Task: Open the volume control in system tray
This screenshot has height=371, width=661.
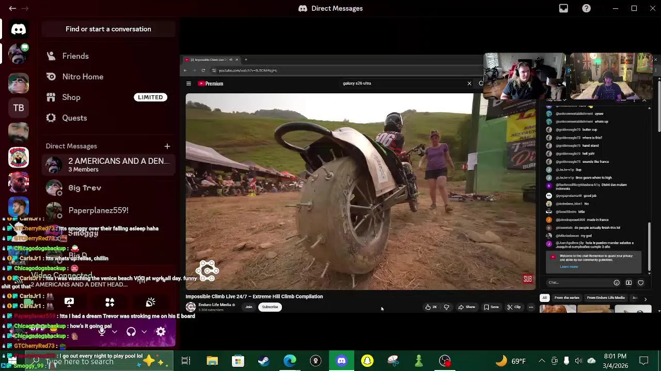Action: click(578, 361)
